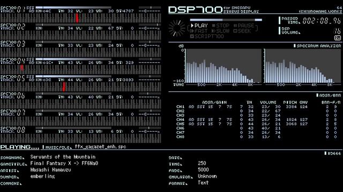Click CH5 pitch value 3068
Screen dimensions: 343x192
[291, 124]
